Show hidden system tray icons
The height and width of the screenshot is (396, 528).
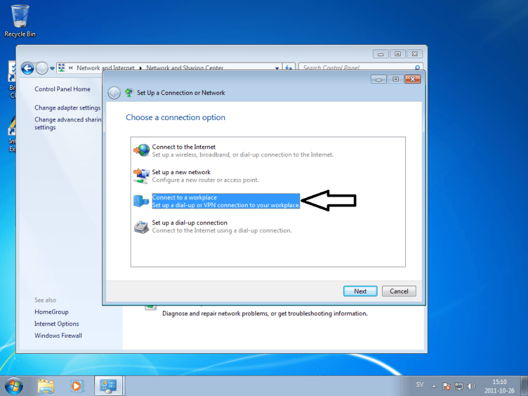[434, 386]
